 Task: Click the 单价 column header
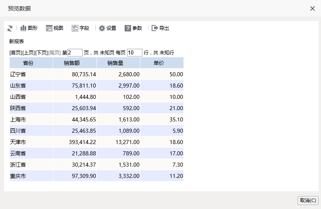click(162, 63)
